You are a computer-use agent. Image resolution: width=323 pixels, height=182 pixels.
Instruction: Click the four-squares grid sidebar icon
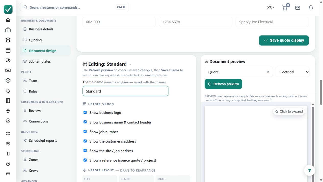[8, 133]
